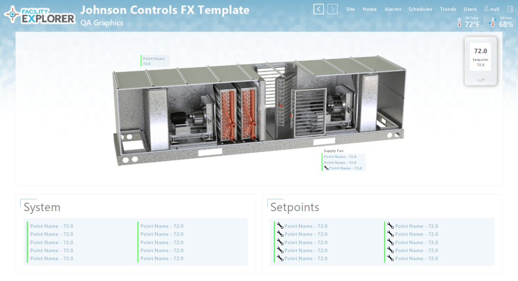This screenshot has height=281, width=518.
Task: Open the Users page
Action: (470, 9)
